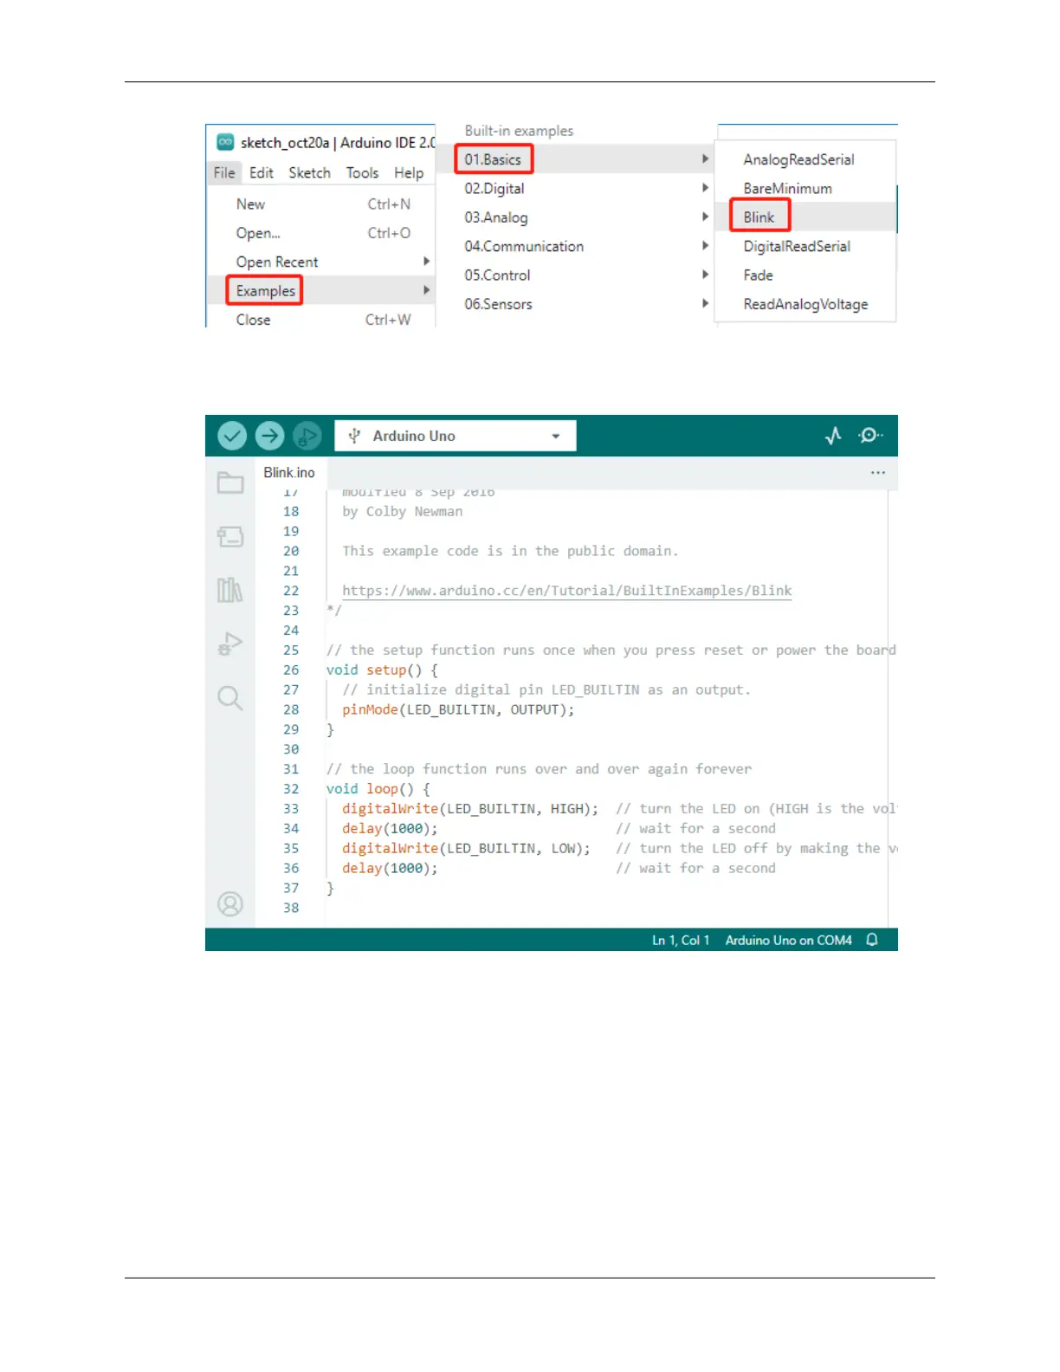Click the notifications bell in status bar
This screenshot has width=1060, height=1372.
[872, 940]
